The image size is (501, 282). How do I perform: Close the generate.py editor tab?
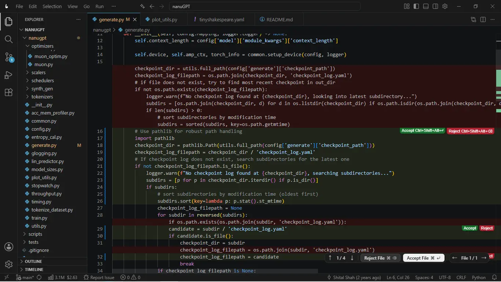(x=135, y=19)
